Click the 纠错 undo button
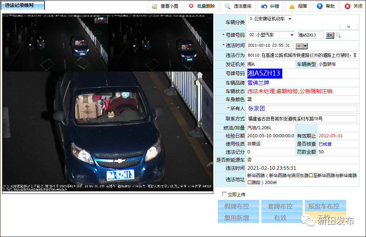The height and width of the screenshot is (237, 366). pos(270,6)
